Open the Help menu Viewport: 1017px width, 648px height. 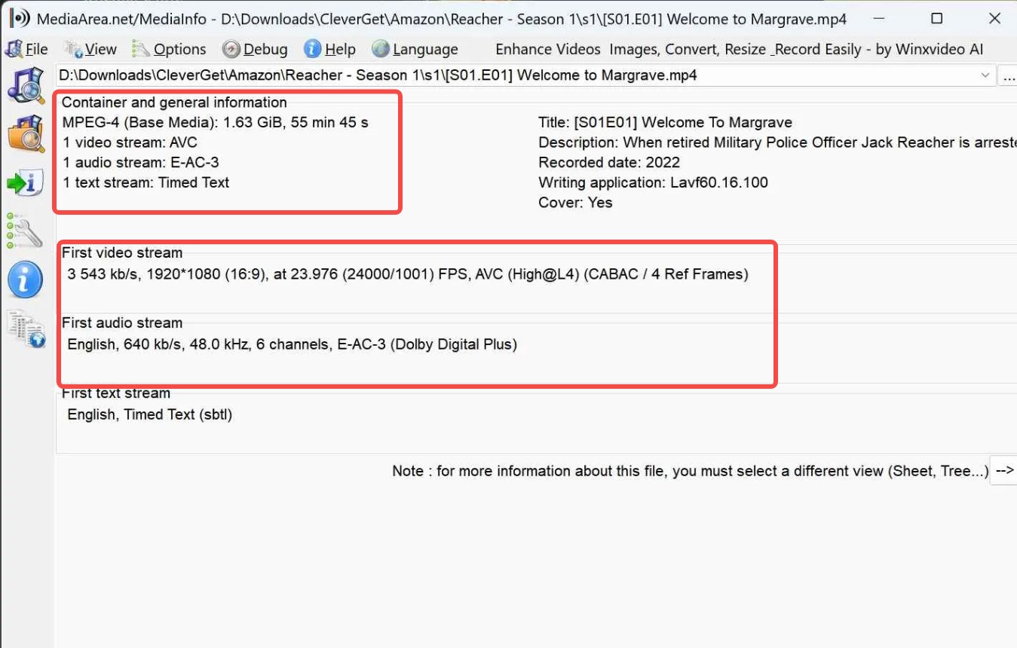[337, 49]
